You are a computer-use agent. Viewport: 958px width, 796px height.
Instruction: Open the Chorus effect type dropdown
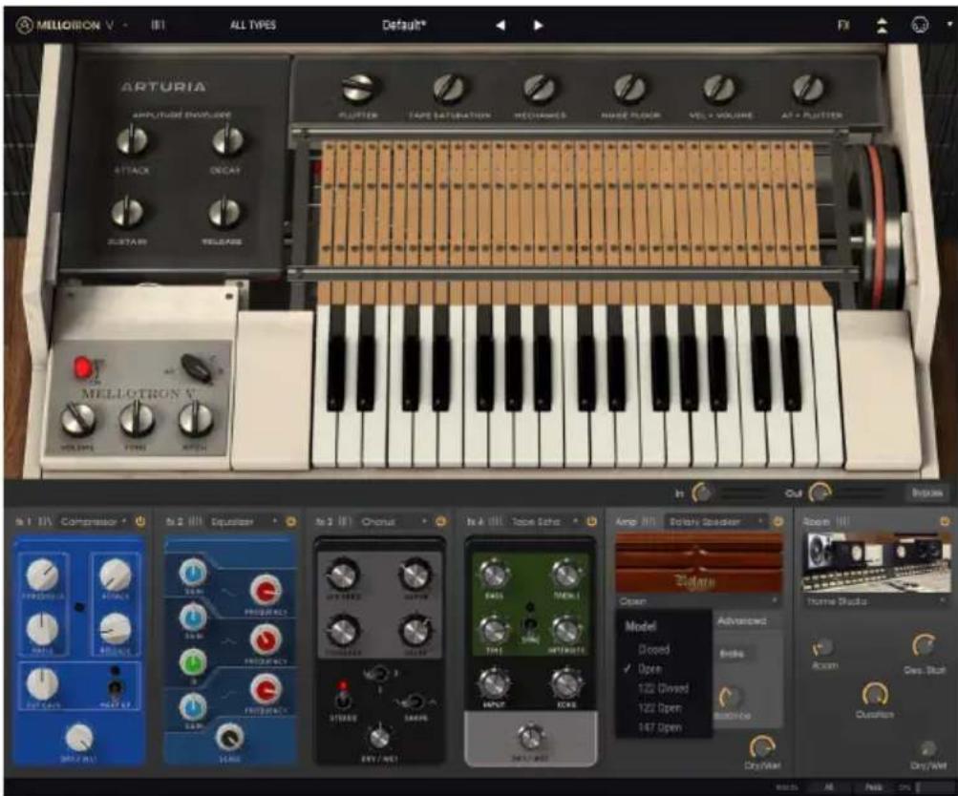pyautogui.click(x=393, y=521)
